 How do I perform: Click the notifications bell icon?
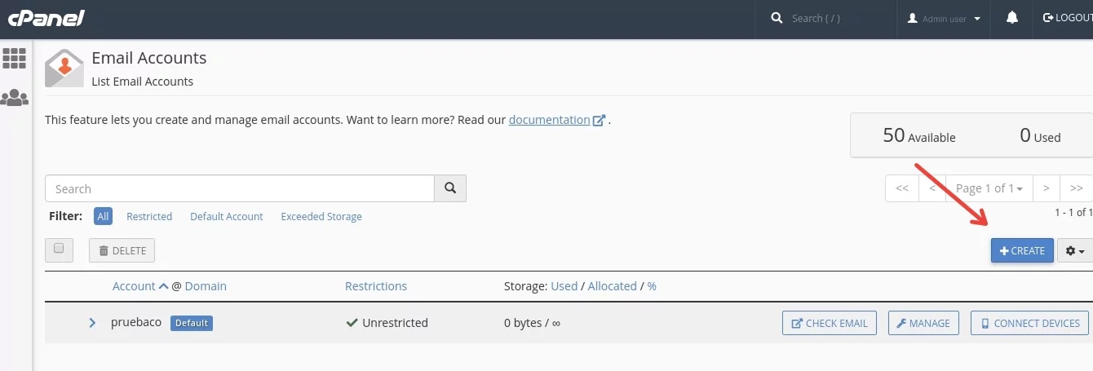pos(1012,18)
